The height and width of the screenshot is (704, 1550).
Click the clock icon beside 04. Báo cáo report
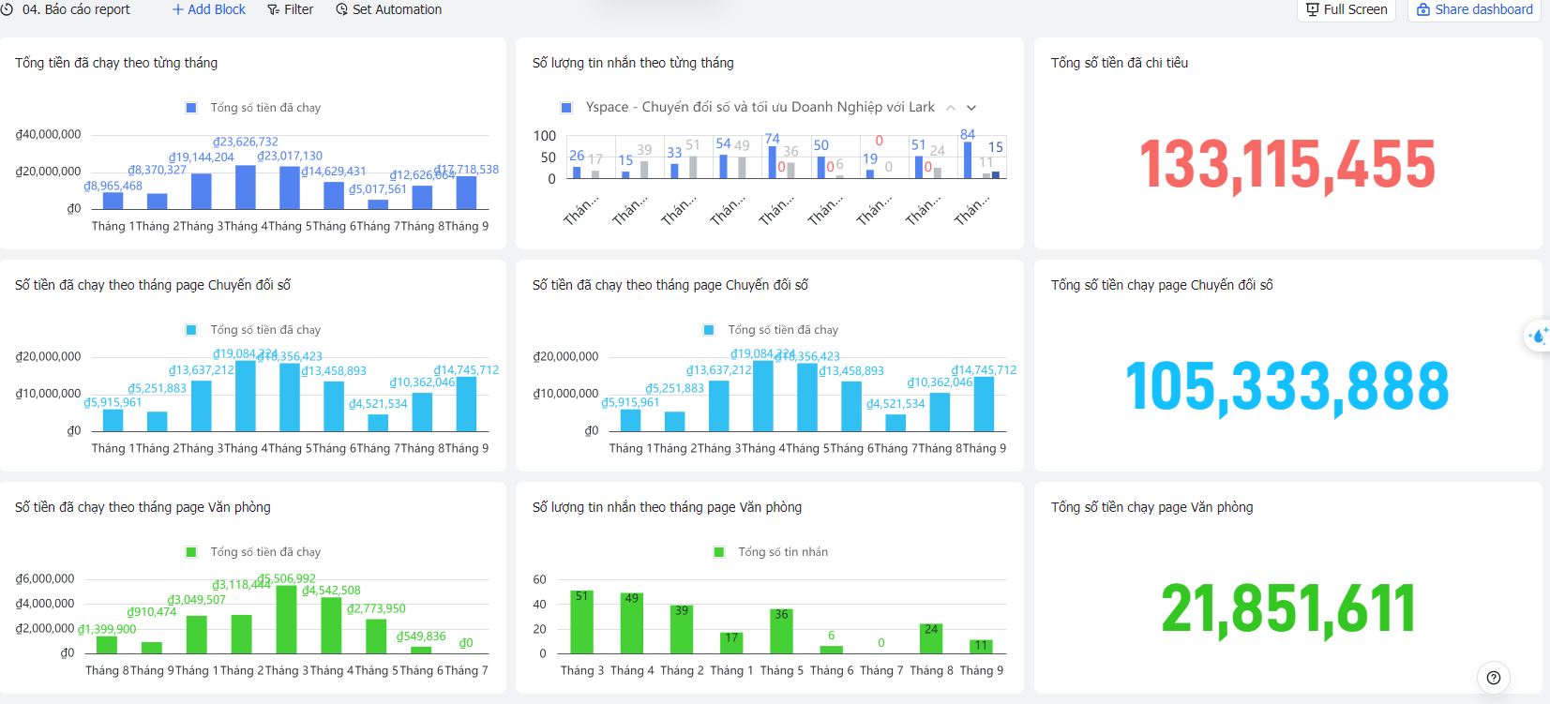point(7,9)
